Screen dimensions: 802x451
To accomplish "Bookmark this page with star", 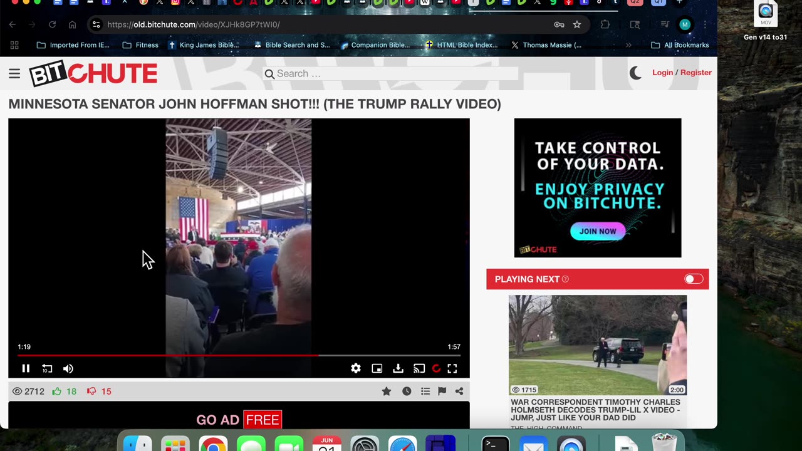I will point(577,24).
